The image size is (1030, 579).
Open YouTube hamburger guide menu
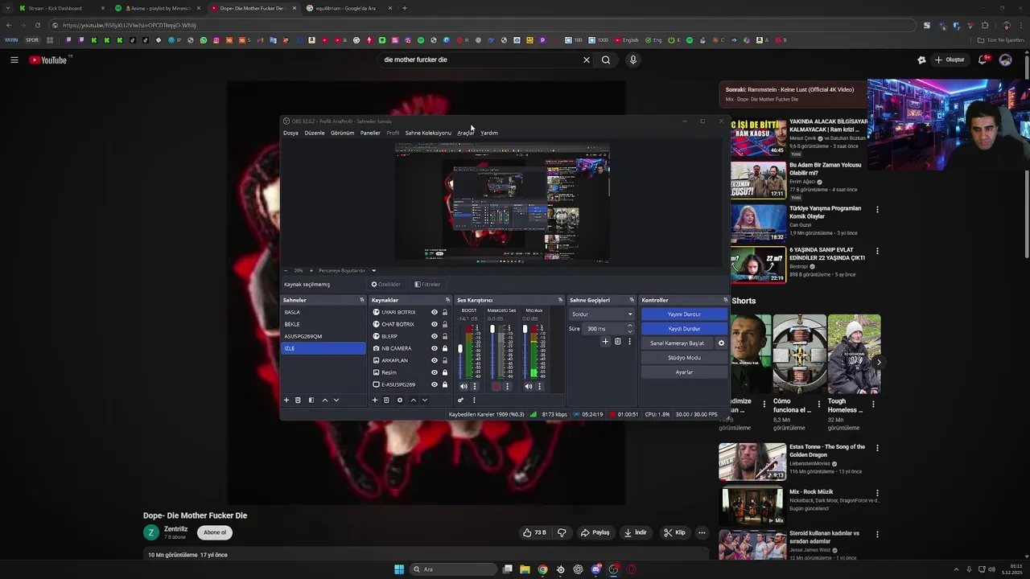point(14,60)
